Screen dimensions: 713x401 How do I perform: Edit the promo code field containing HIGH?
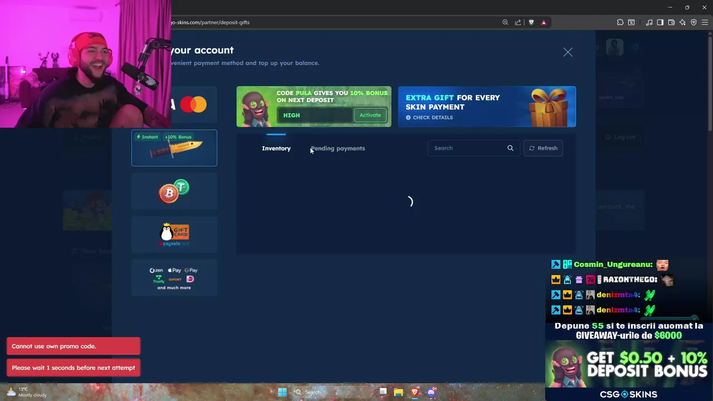tap(315, 115)
